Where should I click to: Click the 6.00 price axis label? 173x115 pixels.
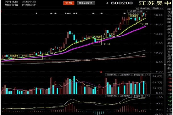[159, 72]
